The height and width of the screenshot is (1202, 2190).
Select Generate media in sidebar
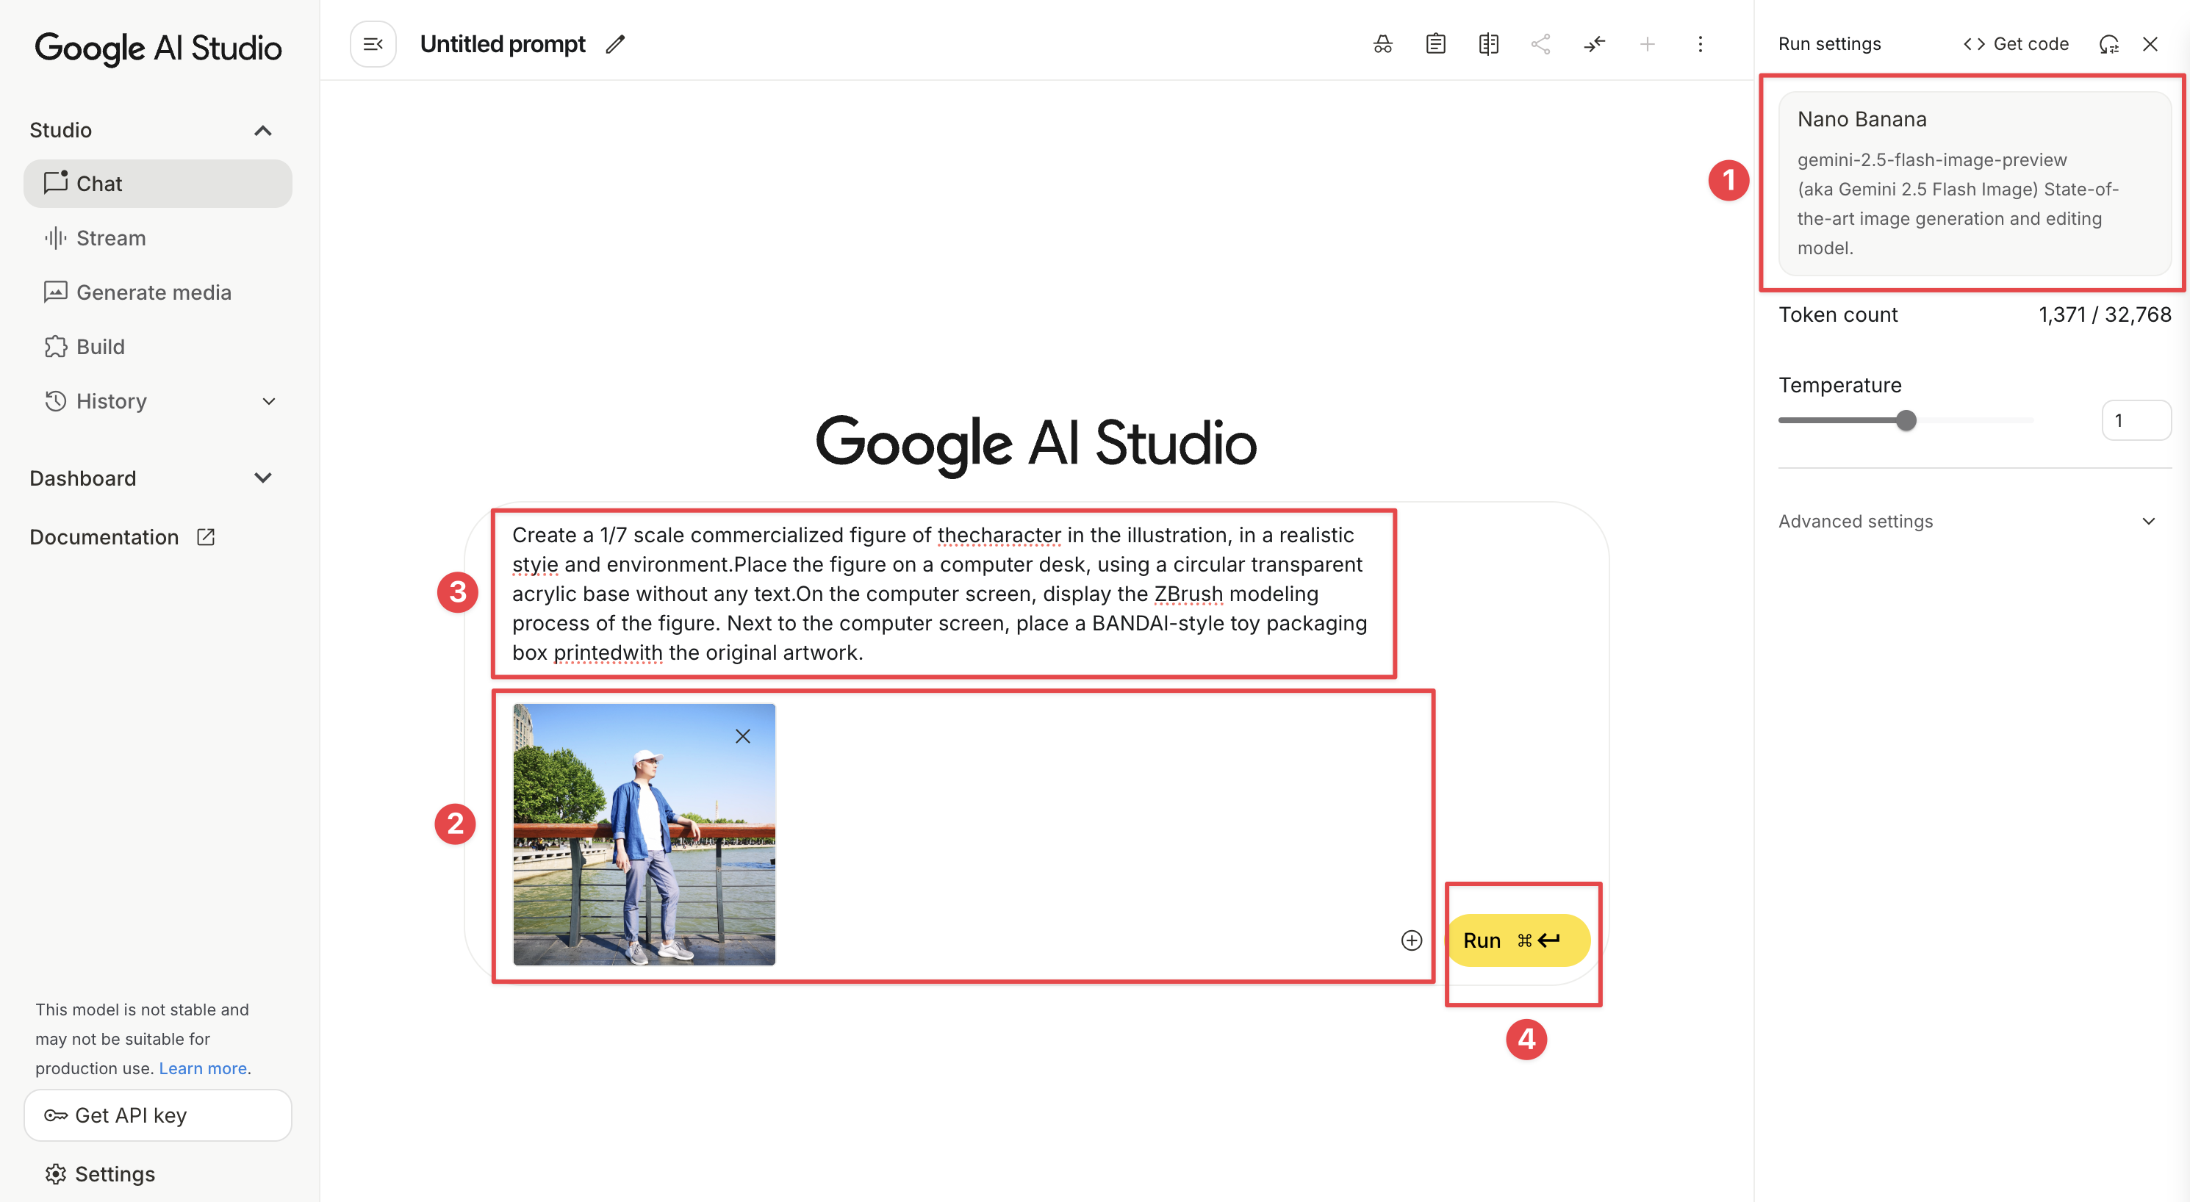[x=153, y=292]
